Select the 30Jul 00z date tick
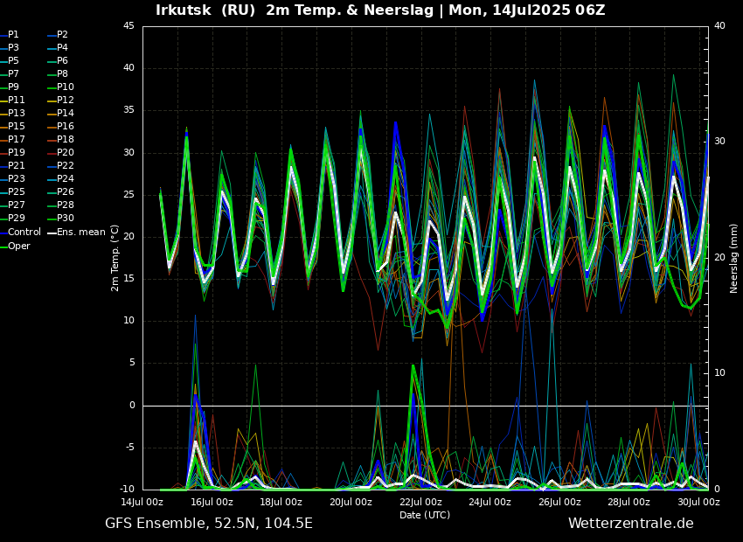The image size is (743, 542). click(698, 502)
